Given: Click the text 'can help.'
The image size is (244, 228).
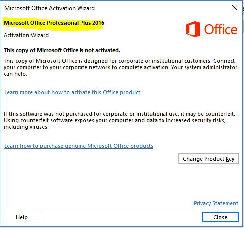Looking at the screenshot, I should [15, 74].
